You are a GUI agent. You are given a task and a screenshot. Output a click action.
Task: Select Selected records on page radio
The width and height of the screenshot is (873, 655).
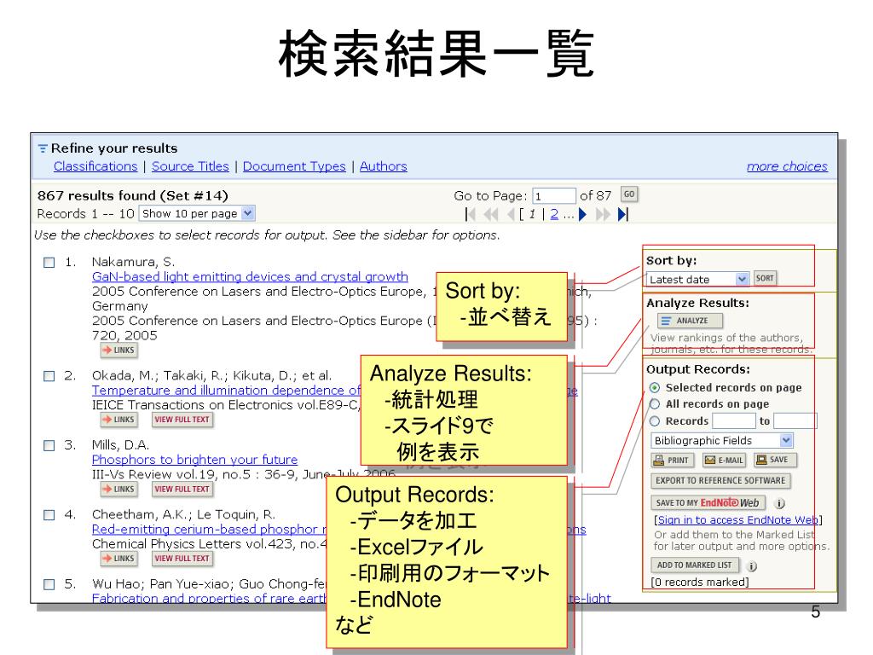click(x=655, y=388)
